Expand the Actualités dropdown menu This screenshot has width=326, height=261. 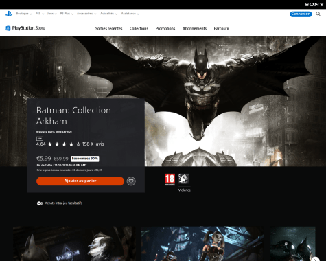pos(108,14)
